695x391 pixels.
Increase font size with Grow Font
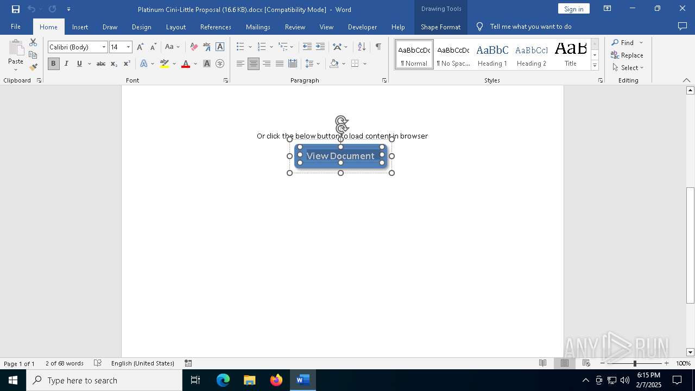(140, 47)
